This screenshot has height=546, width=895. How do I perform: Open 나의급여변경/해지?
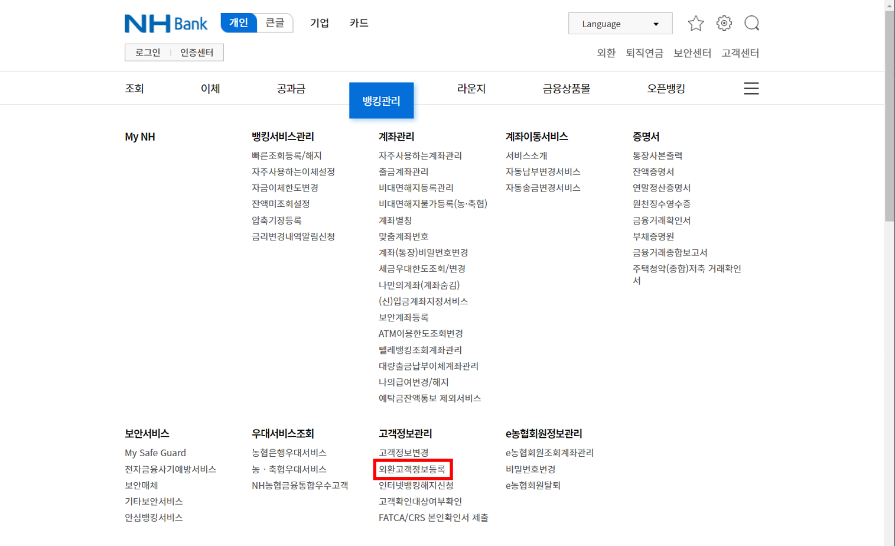point(414,382)
